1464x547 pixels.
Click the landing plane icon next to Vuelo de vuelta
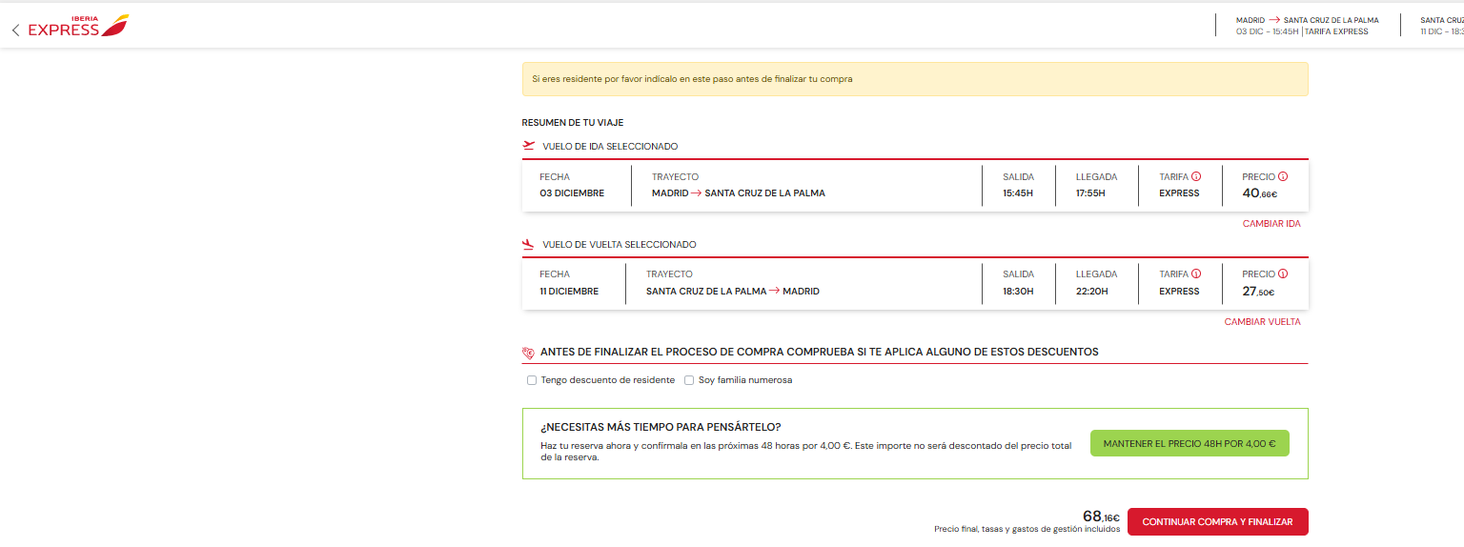[529, 244]
